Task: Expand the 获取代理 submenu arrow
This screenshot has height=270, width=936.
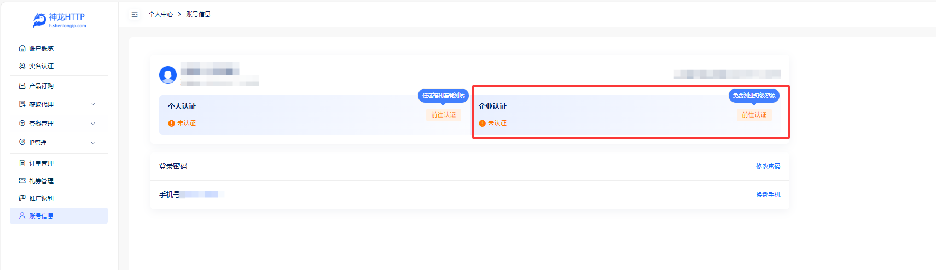Action: tap(93, 104)
